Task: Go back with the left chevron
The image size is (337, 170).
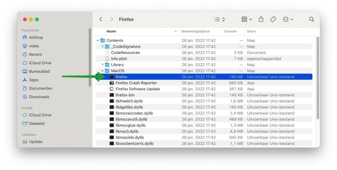Action: (101, 19)
